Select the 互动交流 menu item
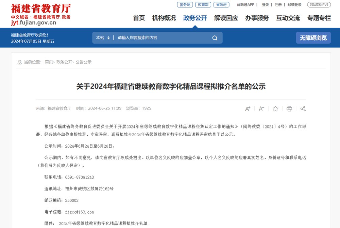340x228 pixels. pyautogui.click(x=288, y=18)
